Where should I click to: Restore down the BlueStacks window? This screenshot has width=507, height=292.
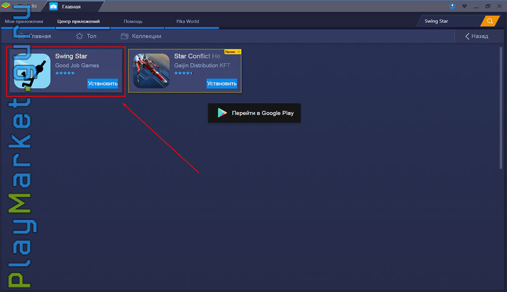488,6
